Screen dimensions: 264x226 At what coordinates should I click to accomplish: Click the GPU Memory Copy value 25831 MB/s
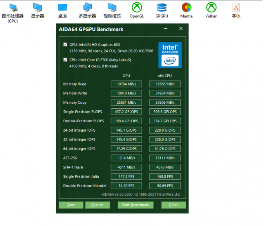pos(126,103)
